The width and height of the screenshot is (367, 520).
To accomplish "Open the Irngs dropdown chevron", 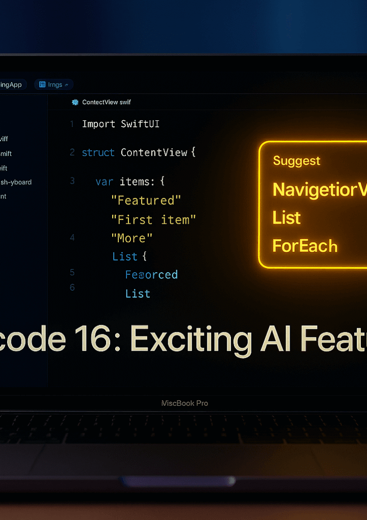I will point(67,85).
